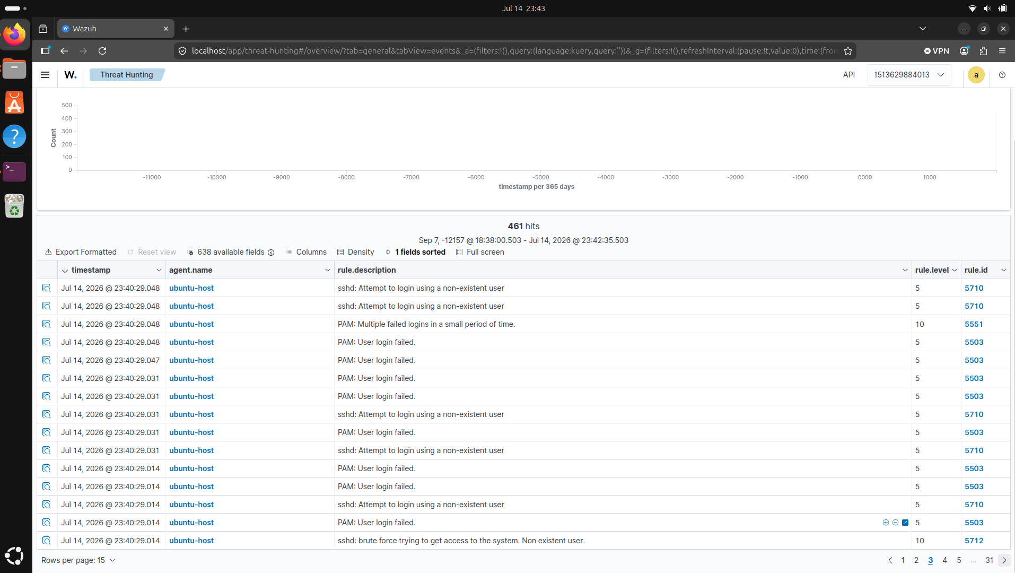Open rule 5712 link

click(x=974, y=541)
